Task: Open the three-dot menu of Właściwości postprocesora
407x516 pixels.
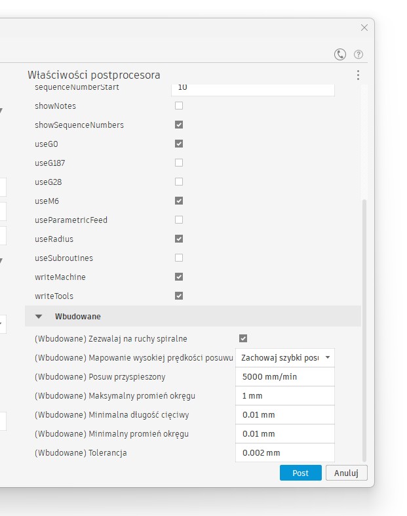Action: point(358,75)
